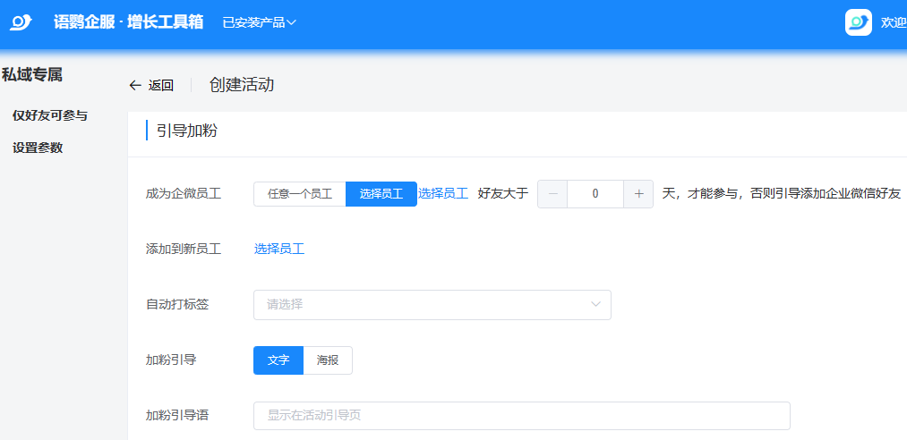
Task: Decrease friend days with minus button
Action: (x=552, y=193)
